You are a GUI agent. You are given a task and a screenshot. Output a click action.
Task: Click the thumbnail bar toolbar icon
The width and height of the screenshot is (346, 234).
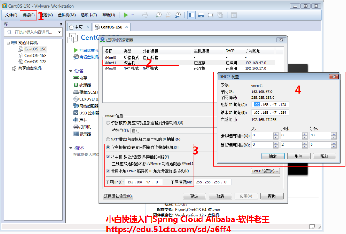tap(201, 15)
